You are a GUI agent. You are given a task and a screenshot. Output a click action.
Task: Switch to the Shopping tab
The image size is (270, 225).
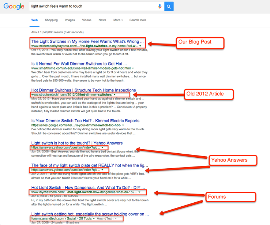[51, 20]
